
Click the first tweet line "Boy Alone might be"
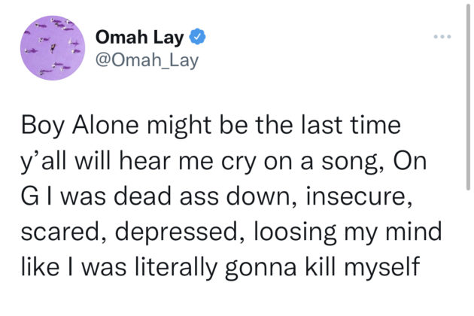[211, 126]
